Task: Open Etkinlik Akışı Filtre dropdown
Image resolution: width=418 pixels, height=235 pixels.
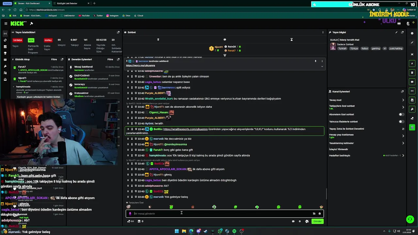Action: pyautogui.click(x=54, y=59)
